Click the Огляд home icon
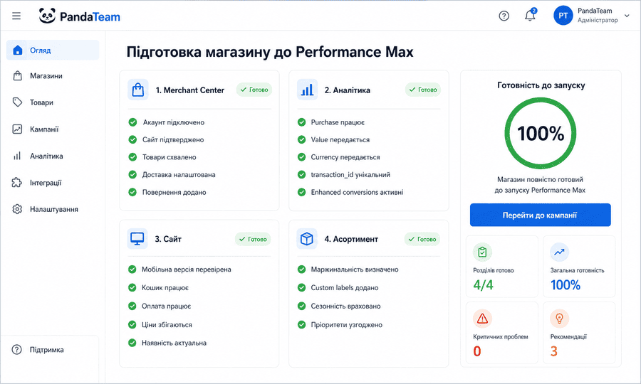This screenshot has width=641, height=384. (18, 50)
